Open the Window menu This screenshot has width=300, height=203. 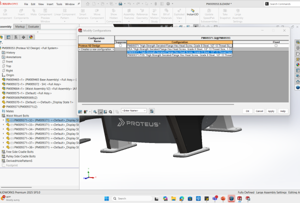(x=69, y=4)
